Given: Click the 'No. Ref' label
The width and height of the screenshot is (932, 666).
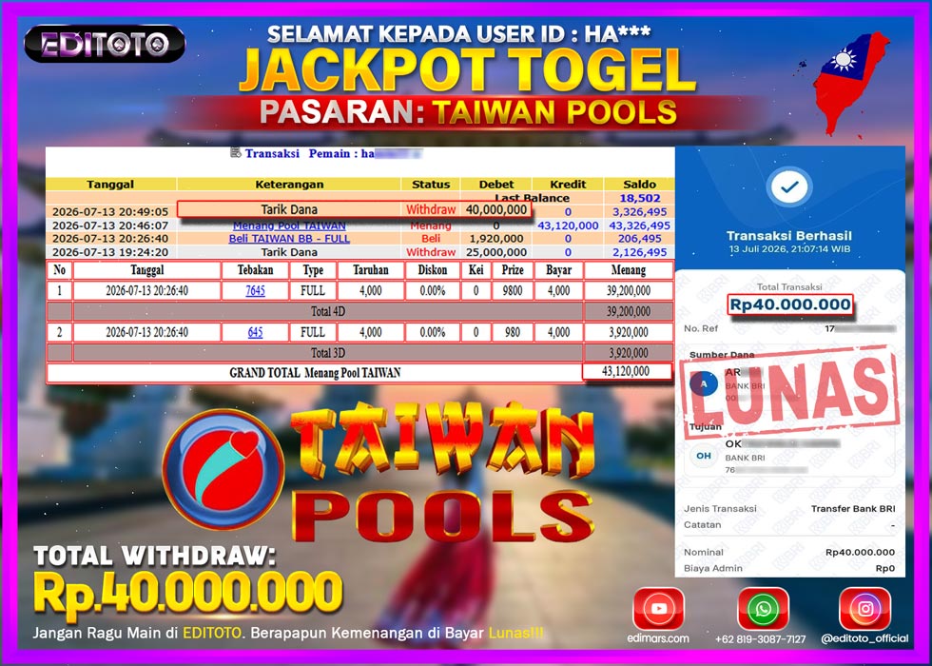Looking at the screenshot, I should pyautogui.click(x=701, y=328).
